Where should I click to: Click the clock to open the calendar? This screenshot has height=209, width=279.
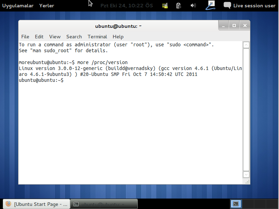127,5
